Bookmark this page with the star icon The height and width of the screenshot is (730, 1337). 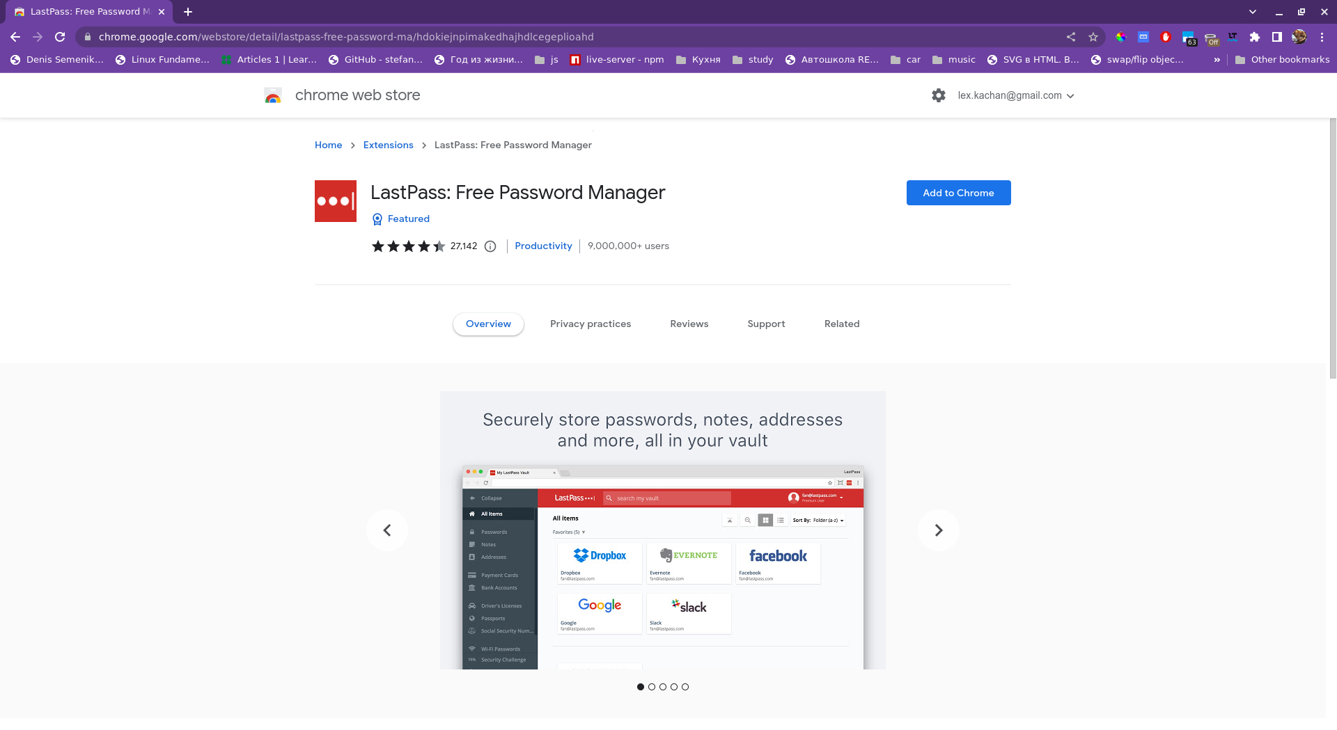click(1093, 37)
